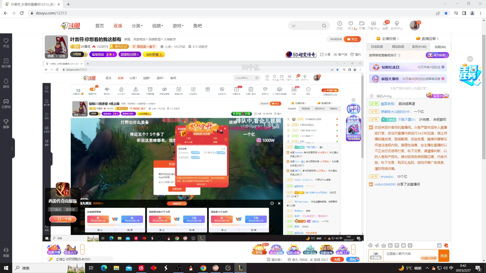Open the 守护圣坛 activity icon
Viewport: 486px width, 273px height.
click(310, 249)
